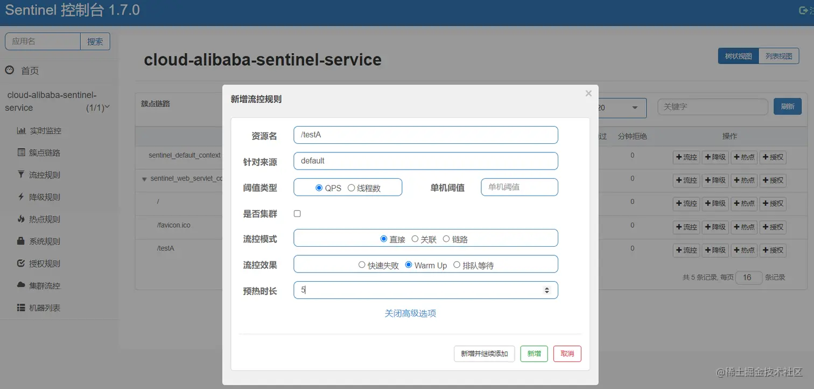The image size is (814, 389).
Task: Open 系统规则 system rules page
Action: [x=45, y=241]
